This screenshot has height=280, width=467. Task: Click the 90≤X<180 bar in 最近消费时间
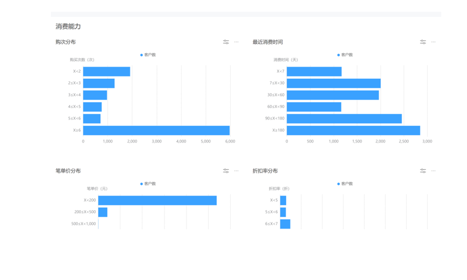[344, 118]
